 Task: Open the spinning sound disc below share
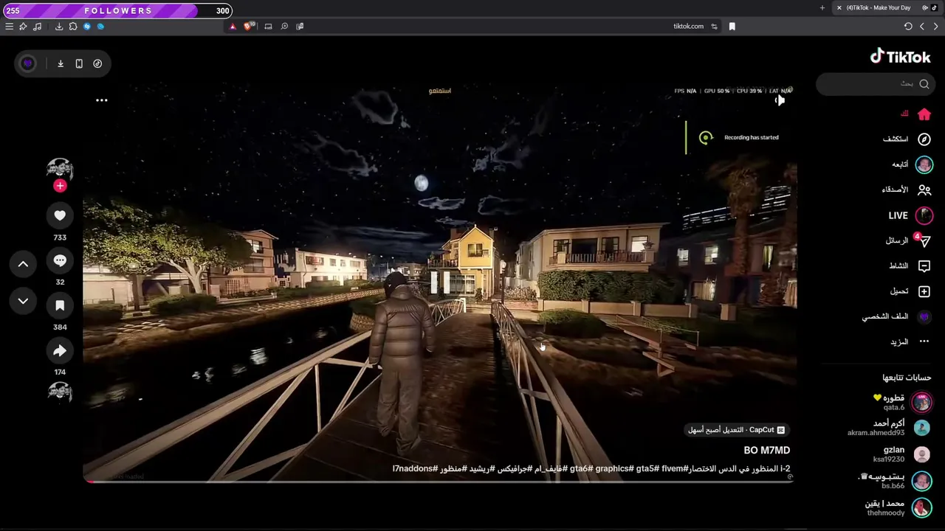[60, 392]
